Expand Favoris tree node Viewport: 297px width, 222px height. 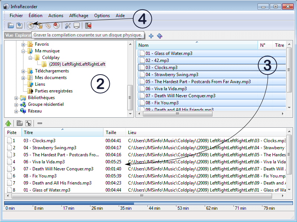click(23, 45)
